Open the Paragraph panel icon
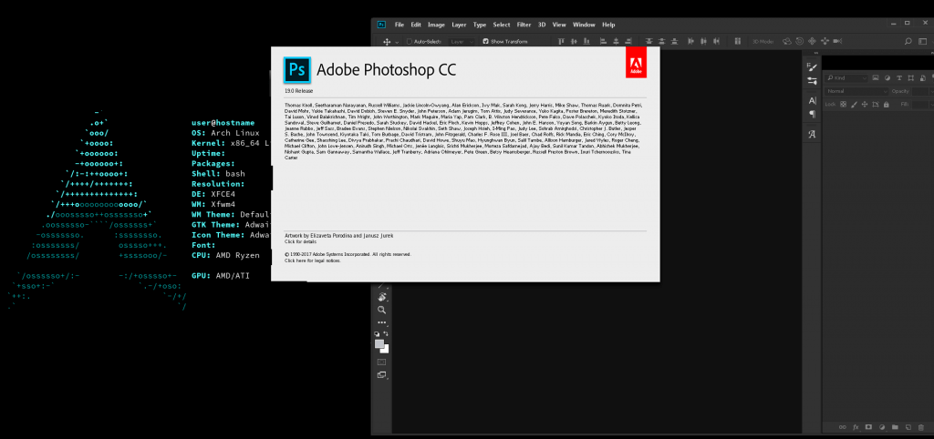 click(x=812, y=114)
